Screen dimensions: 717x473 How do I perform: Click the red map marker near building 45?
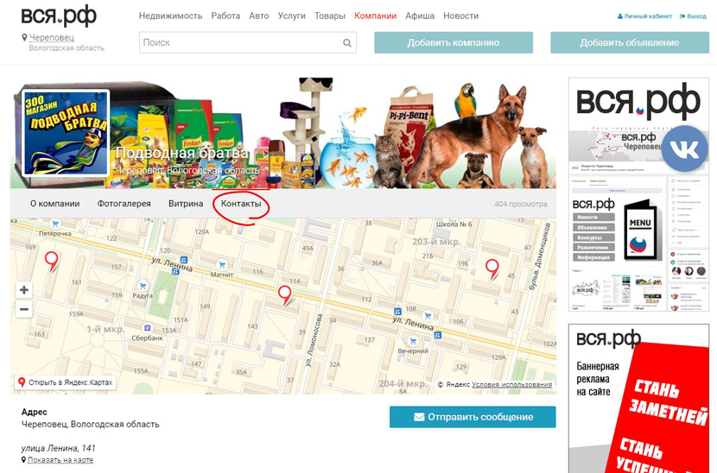(492, 269)
